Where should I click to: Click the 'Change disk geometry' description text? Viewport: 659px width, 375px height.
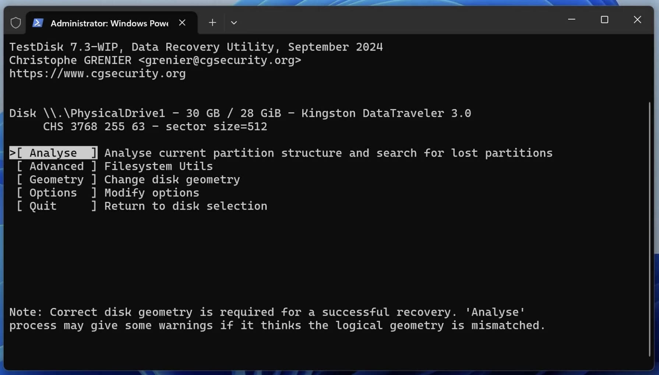coord(172,179)
